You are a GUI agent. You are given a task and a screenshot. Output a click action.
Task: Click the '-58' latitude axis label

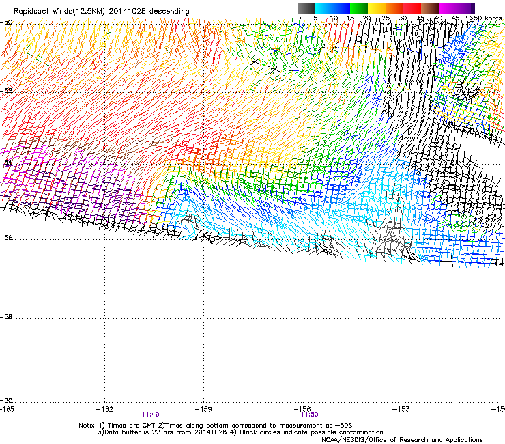(6, 317)
